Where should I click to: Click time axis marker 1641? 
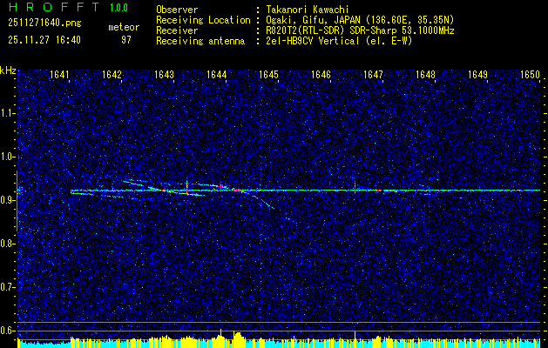click(x=59, y=75)
